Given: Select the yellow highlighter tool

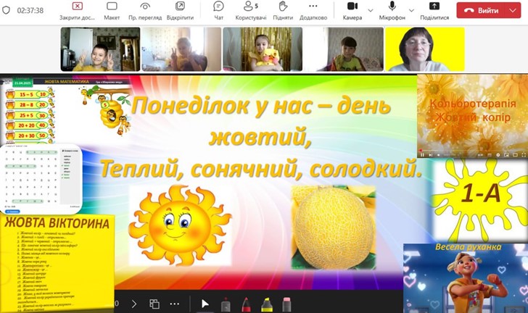Looking at the screenshot, I should pos(266,304).
